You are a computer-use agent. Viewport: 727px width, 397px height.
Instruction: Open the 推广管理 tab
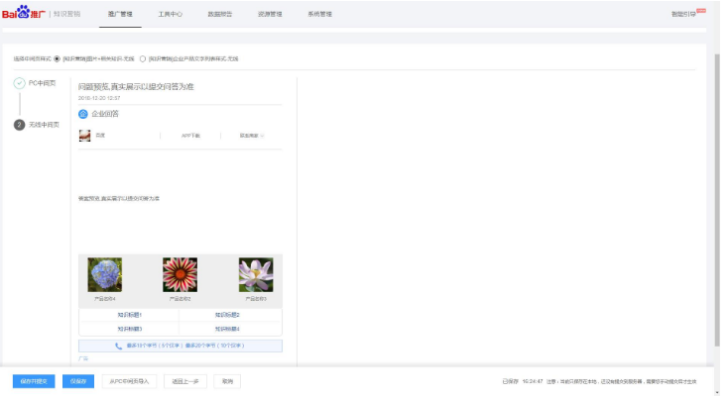119,14
